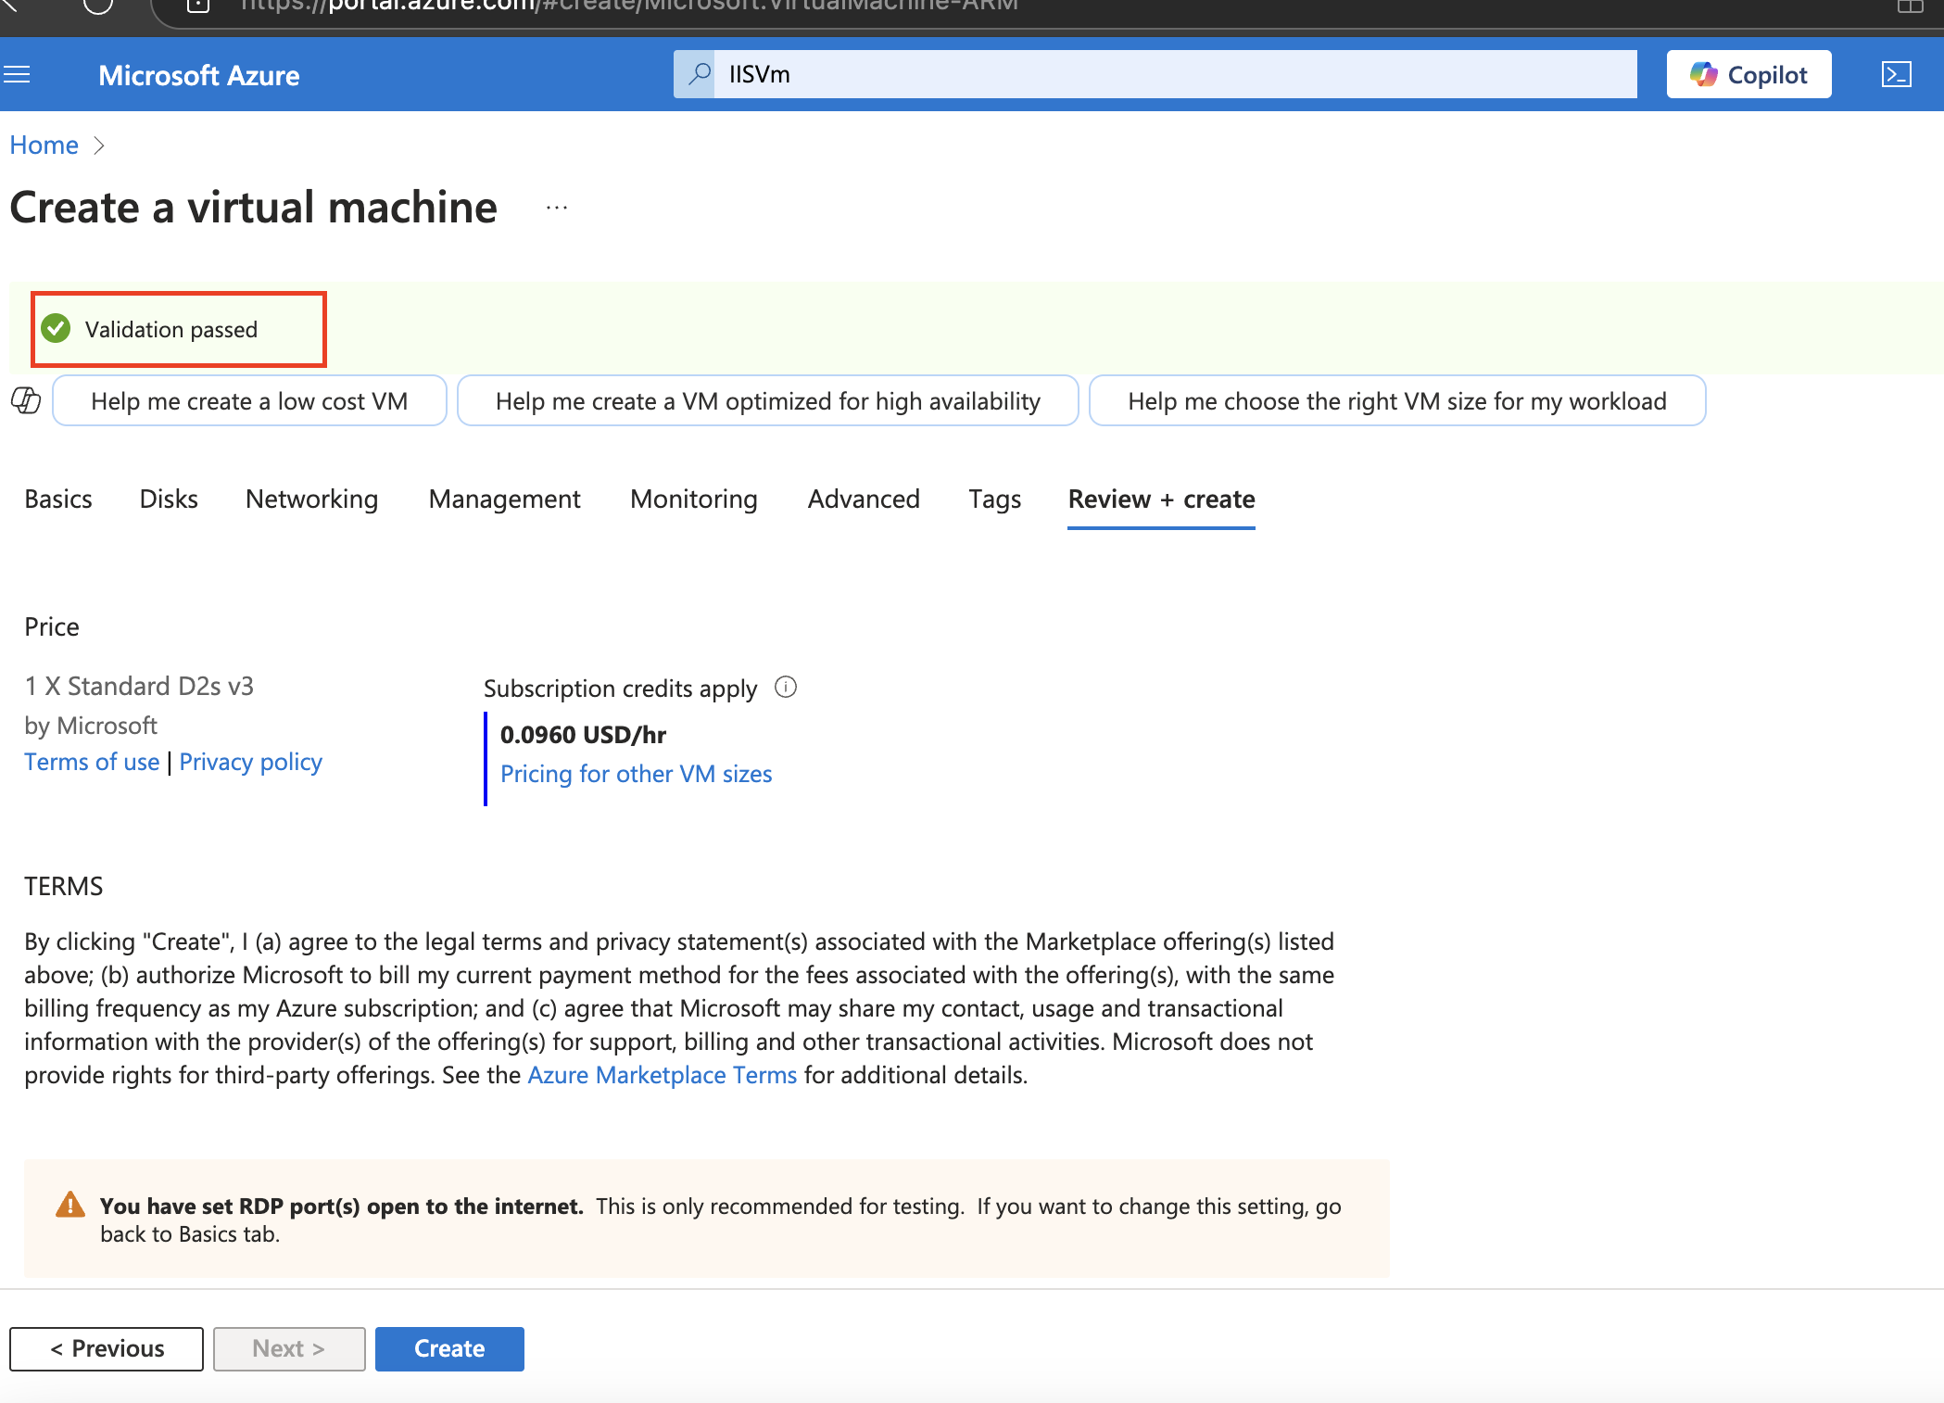The width and height of the screenshot is (1944, 1403).
Task: Click VM optimized for high availability suggestion
Action: click(x=767, y=400)
